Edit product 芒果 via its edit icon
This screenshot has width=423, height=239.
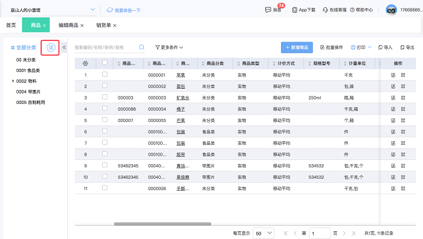393,120
